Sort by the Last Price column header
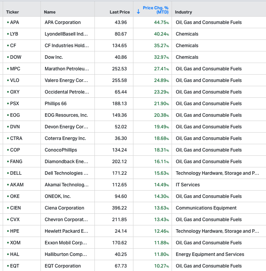This screenshot has height=271, width=266. point(120,12)
